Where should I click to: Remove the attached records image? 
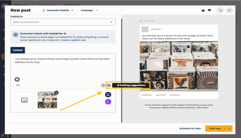[x=57, y=92]
